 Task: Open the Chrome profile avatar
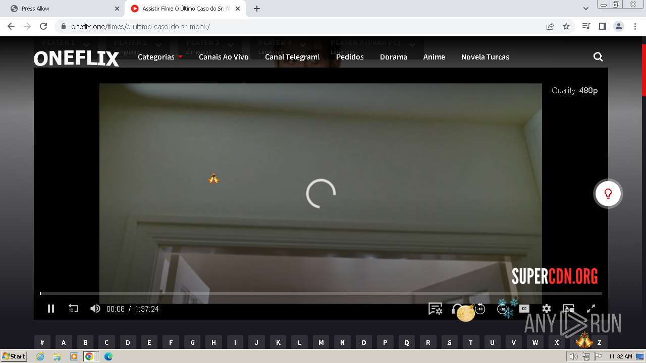click(619, 26)
